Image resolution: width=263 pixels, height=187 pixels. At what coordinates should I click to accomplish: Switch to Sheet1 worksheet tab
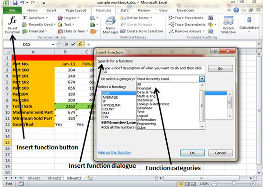[x=34, y=178]
